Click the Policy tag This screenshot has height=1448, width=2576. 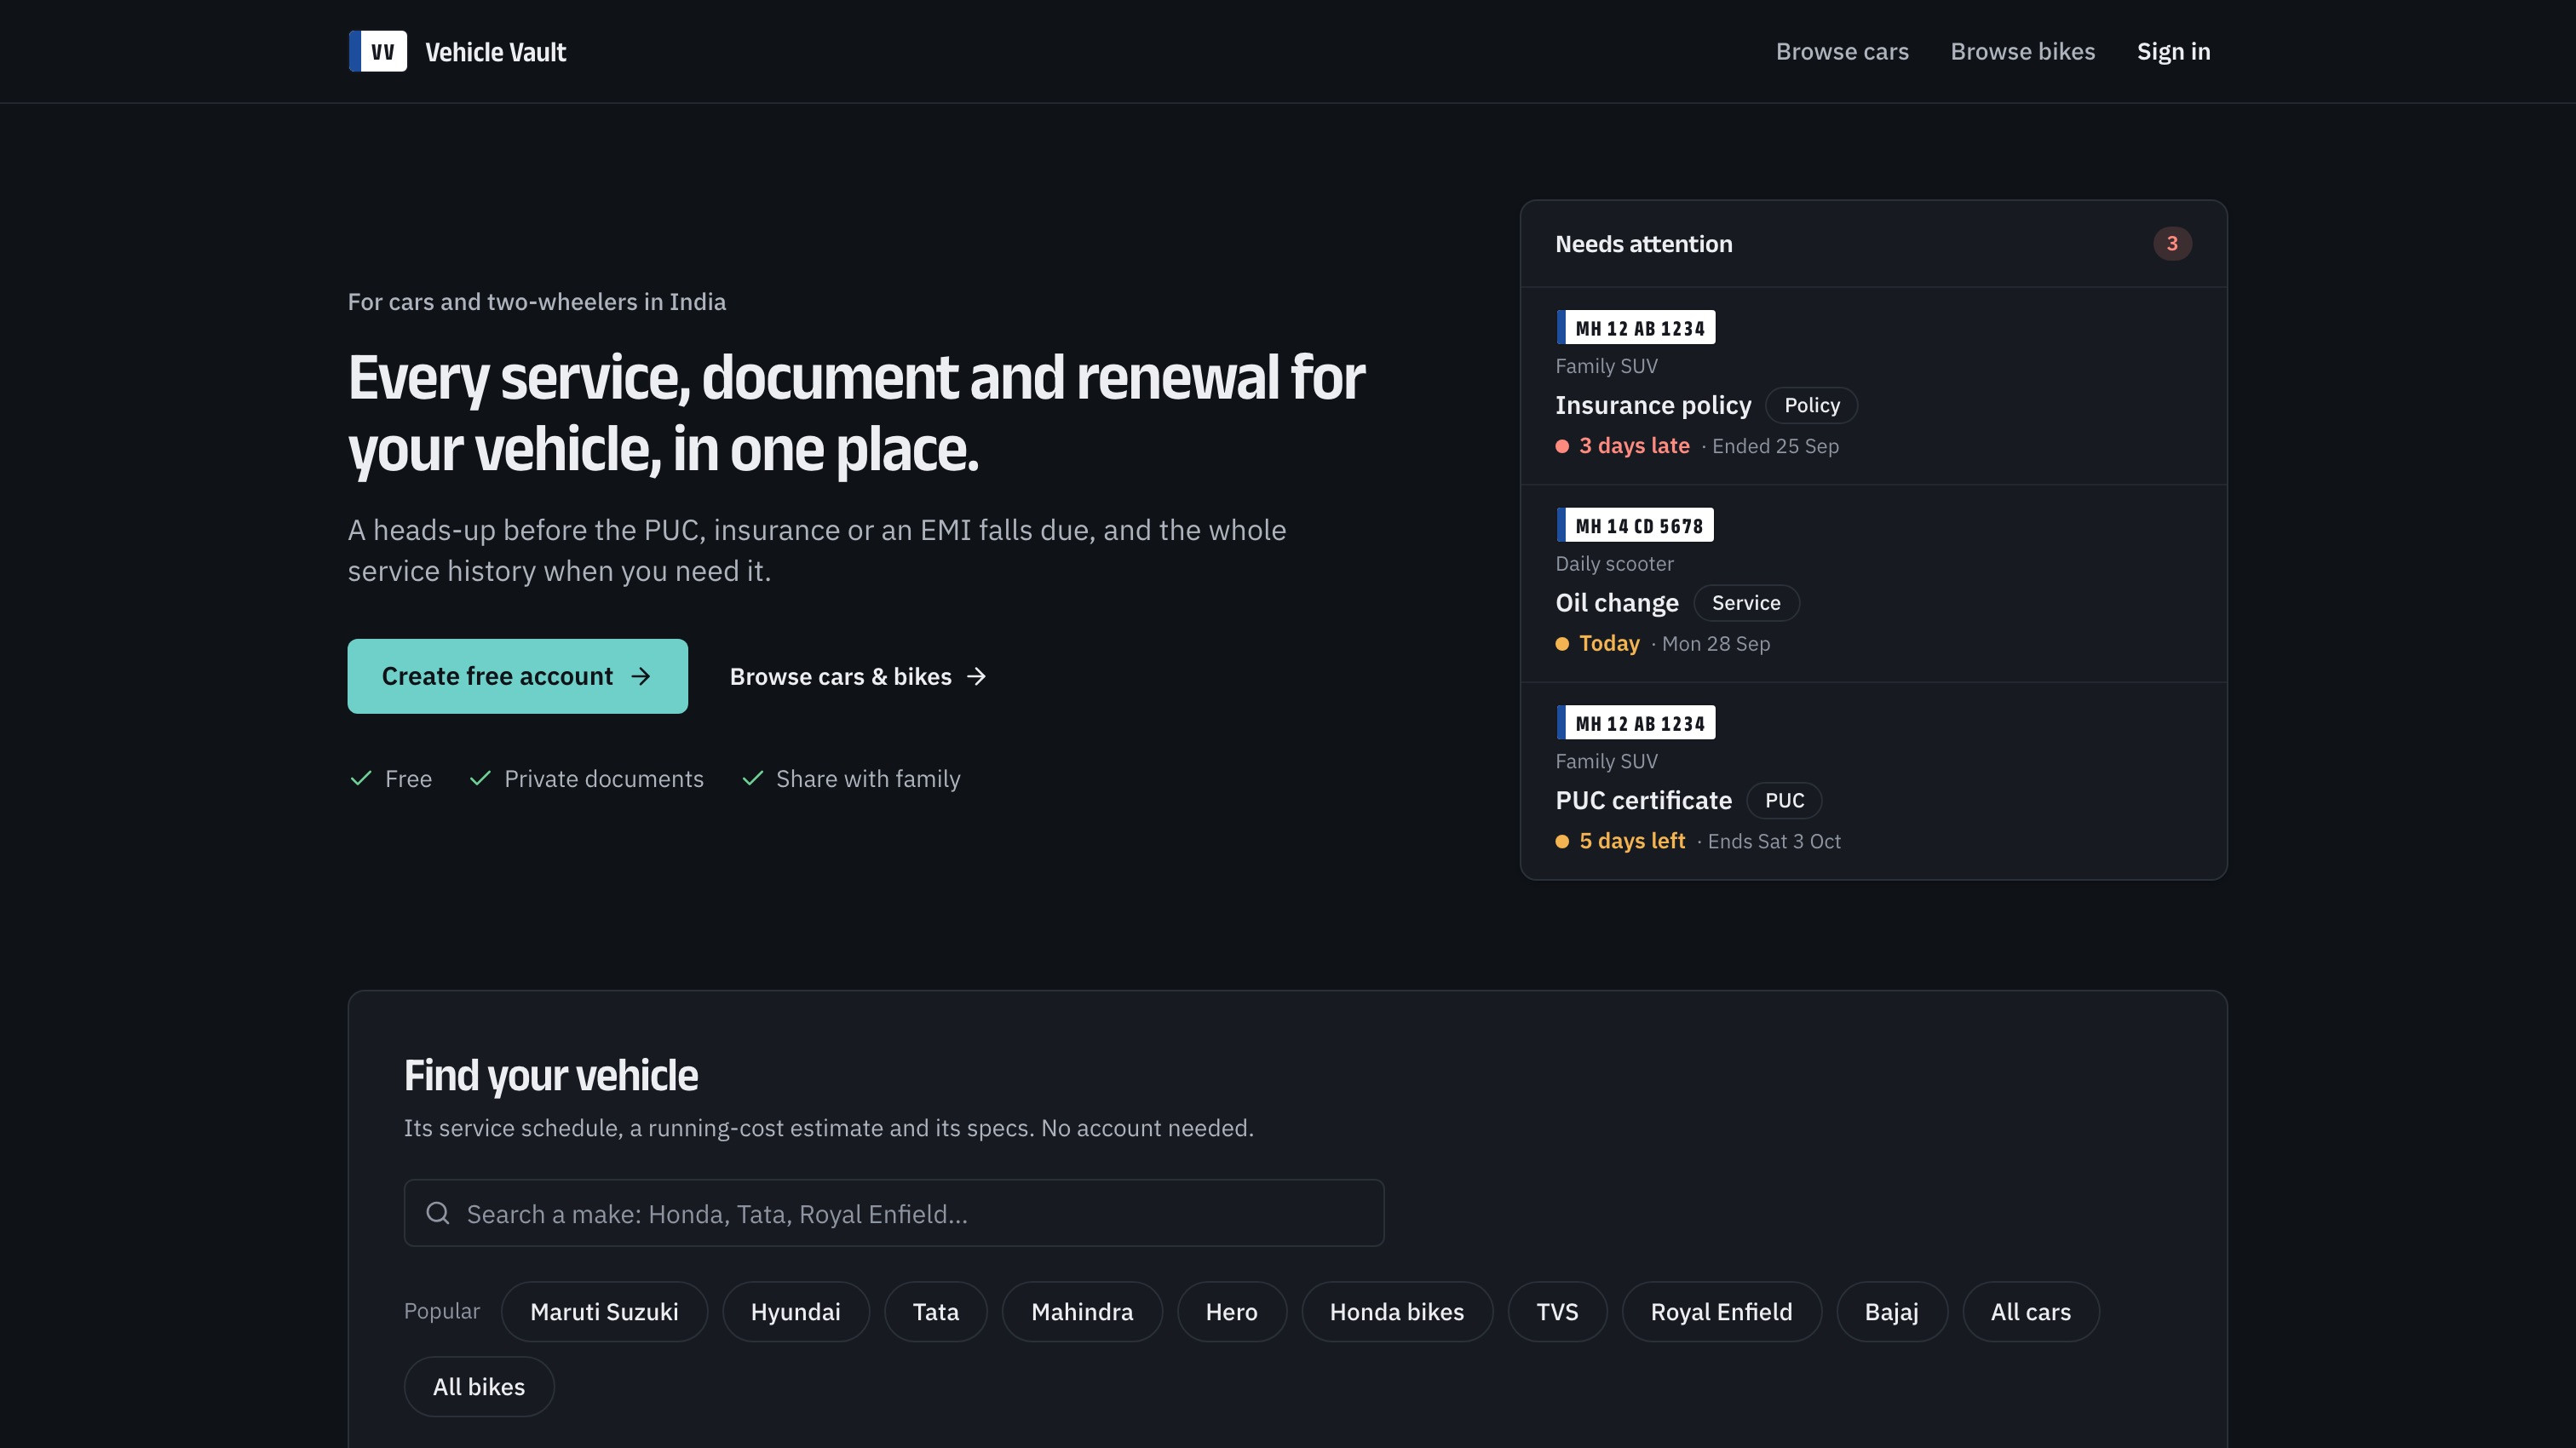click(x=1812, y=405)
